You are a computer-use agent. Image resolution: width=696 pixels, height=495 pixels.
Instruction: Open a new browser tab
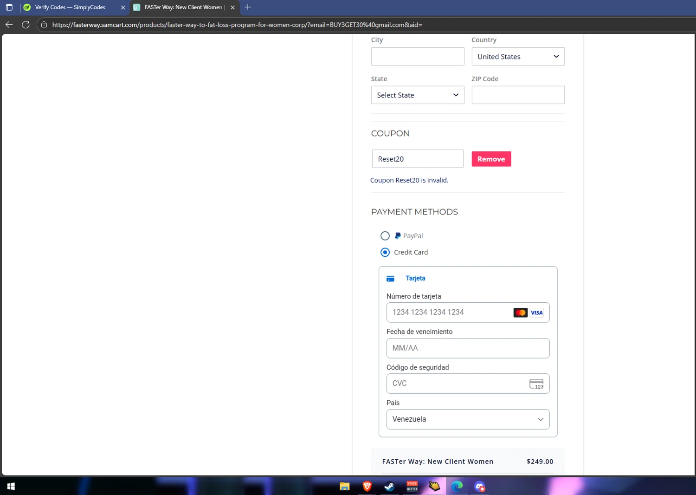tap(248, 7)
